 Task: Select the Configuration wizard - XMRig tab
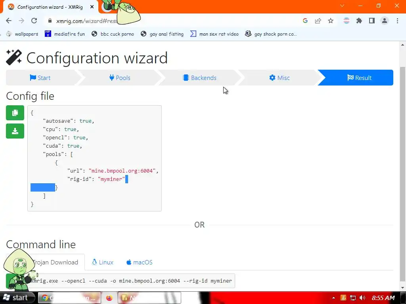[50, 7]
